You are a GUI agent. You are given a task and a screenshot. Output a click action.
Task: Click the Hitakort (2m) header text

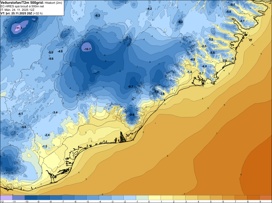53,3
